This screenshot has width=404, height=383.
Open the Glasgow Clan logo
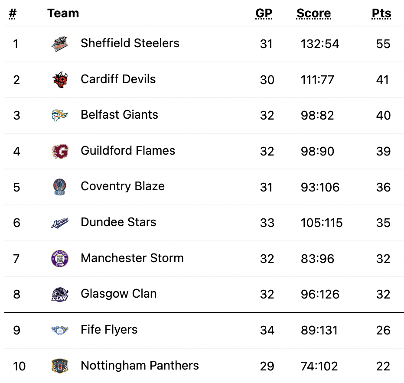(x=60, y=294)
